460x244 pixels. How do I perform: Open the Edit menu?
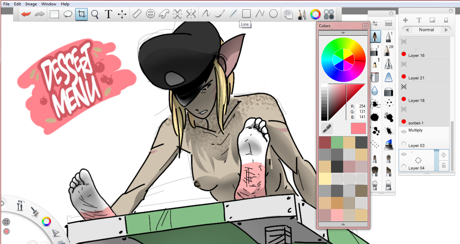click(x=18, y=4)
